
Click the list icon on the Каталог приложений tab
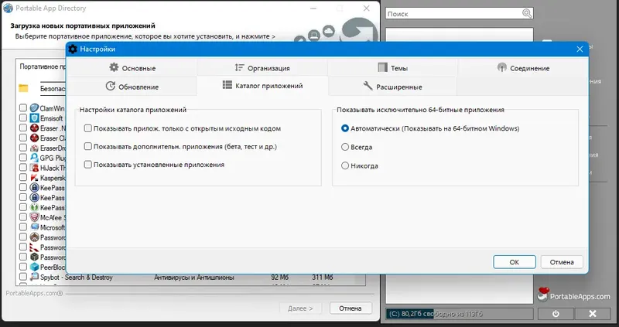point(227,85)
